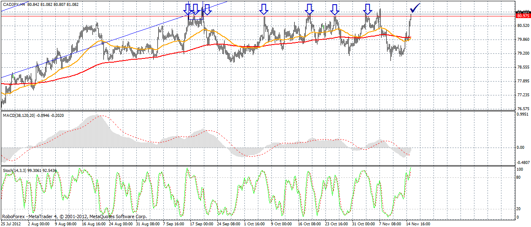Select the red 80.975 price level label

click(523, 16)
